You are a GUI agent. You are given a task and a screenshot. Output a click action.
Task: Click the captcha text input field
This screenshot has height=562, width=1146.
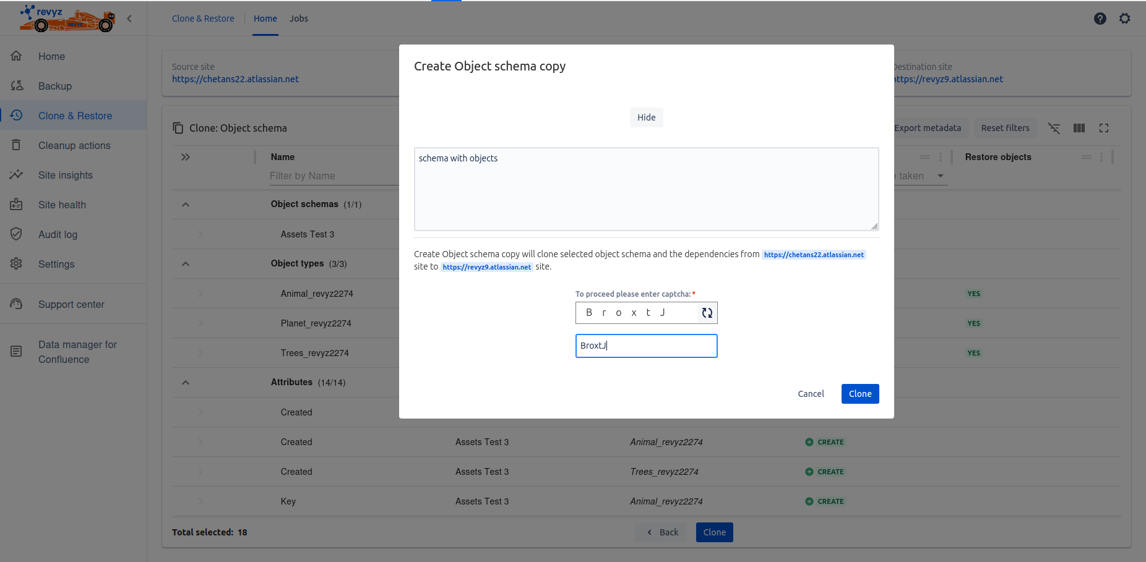click(646, 346)
